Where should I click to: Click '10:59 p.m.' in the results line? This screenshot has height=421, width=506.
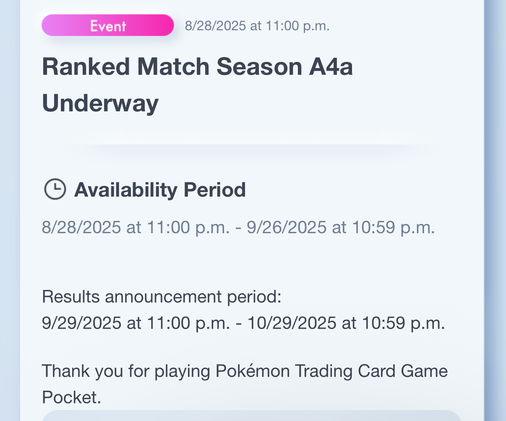coord(403,323)
